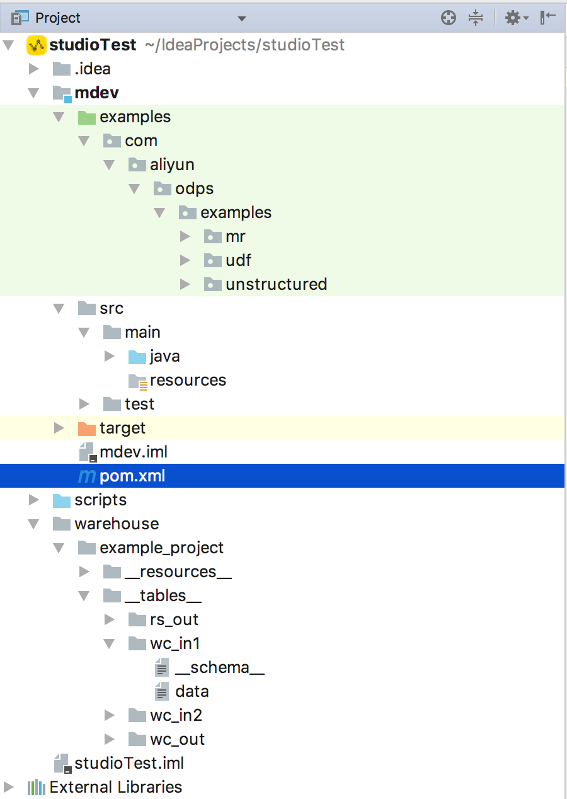Select the studioTest.iml file
This screenshot has width=567, height=799.
tap(119, 764)
